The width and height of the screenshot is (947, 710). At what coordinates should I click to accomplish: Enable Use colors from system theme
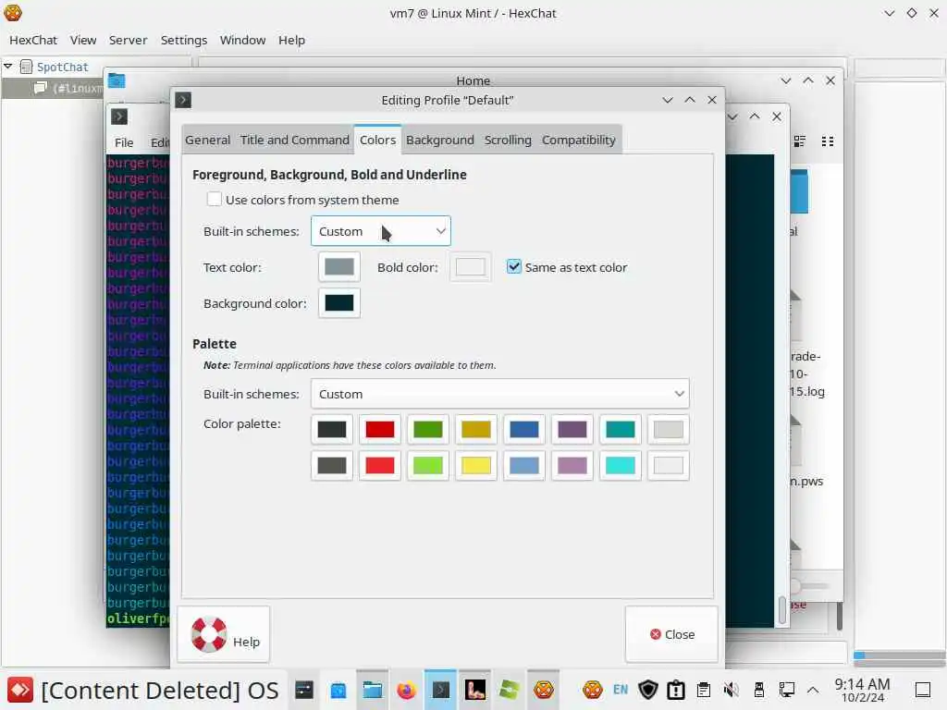pyautogui.click(x=215, y=200)
